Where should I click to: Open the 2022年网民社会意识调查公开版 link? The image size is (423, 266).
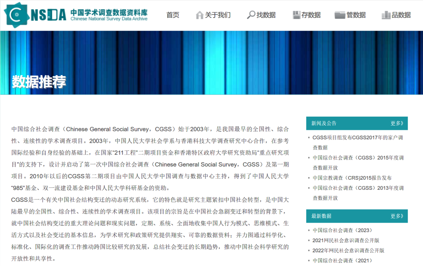click(348, 251)
